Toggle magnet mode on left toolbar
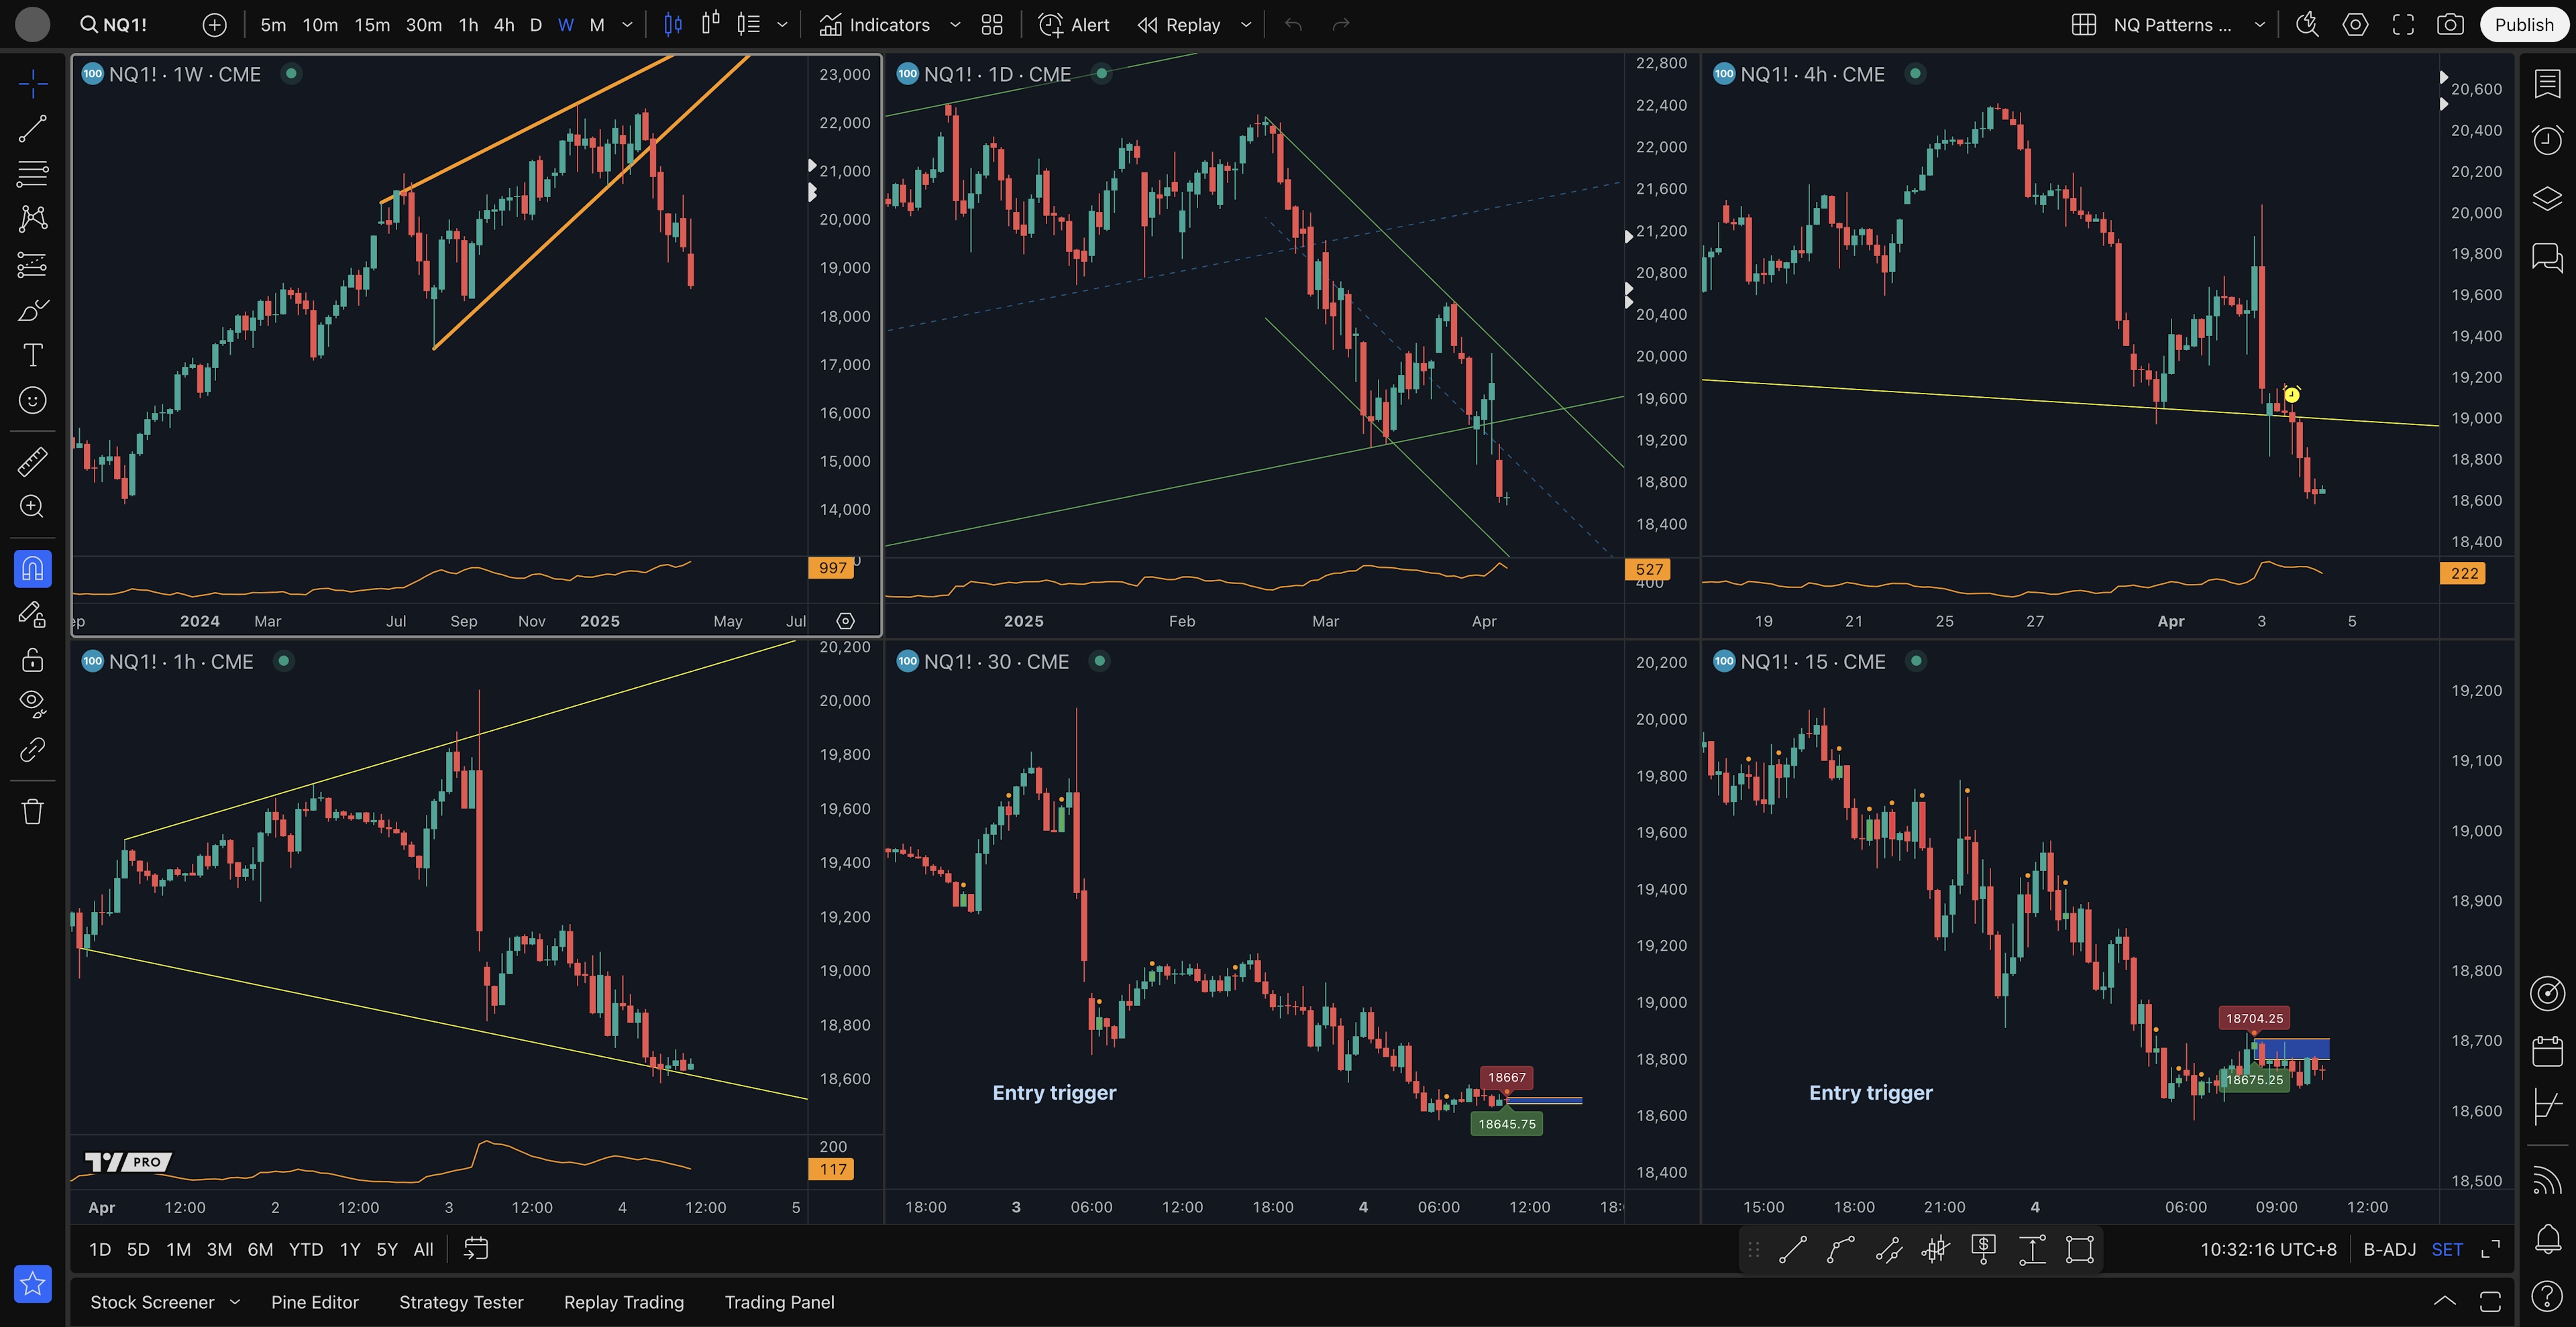Viewport: 2576px width, 1327px height. (x=32, y=569)
